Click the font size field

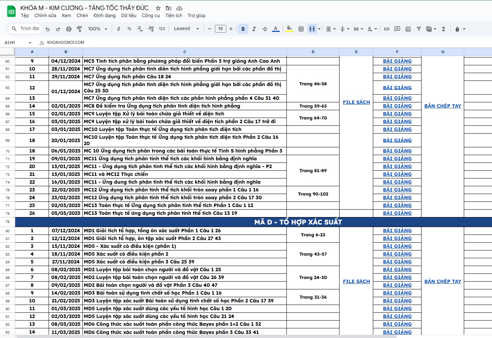(220, 29)
